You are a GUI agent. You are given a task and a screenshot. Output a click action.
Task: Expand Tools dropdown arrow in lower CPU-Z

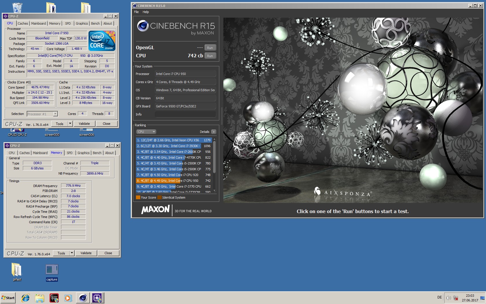click(71, 253)
